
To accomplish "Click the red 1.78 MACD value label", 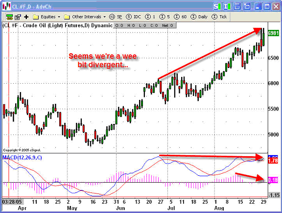I will [x=273, y=160].
